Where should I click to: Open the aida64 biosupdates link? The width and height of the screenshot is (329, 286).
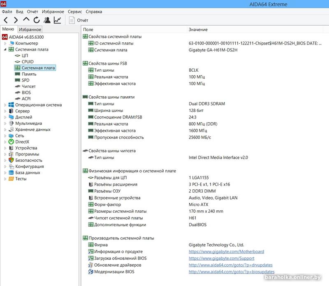pos(232,272)
